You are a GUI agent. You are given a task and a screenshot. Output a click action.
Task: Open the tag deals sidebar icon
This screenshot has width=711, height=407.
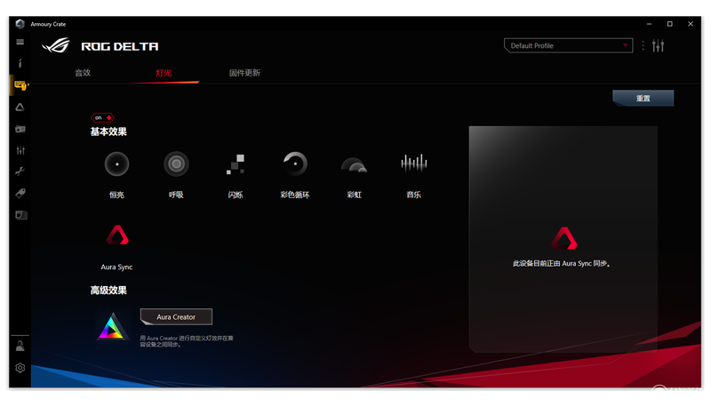[20, 194]
